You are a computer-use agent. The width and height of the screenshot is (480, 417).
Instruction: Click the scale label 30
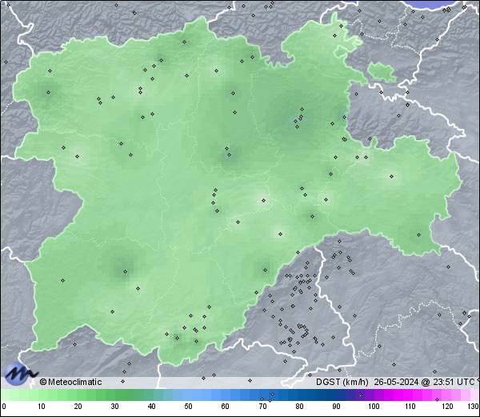pos(114,407)
